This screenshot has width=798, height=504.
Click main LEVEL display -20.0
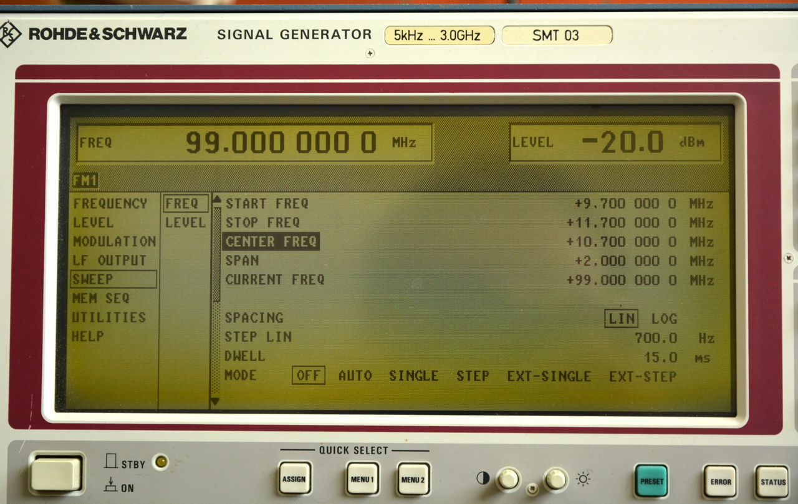tap(622, 143)
